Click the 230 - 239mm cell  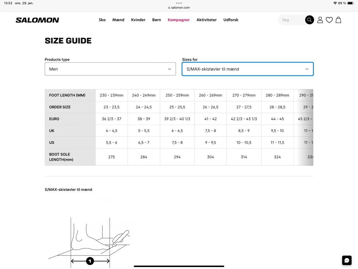point(112,95)
